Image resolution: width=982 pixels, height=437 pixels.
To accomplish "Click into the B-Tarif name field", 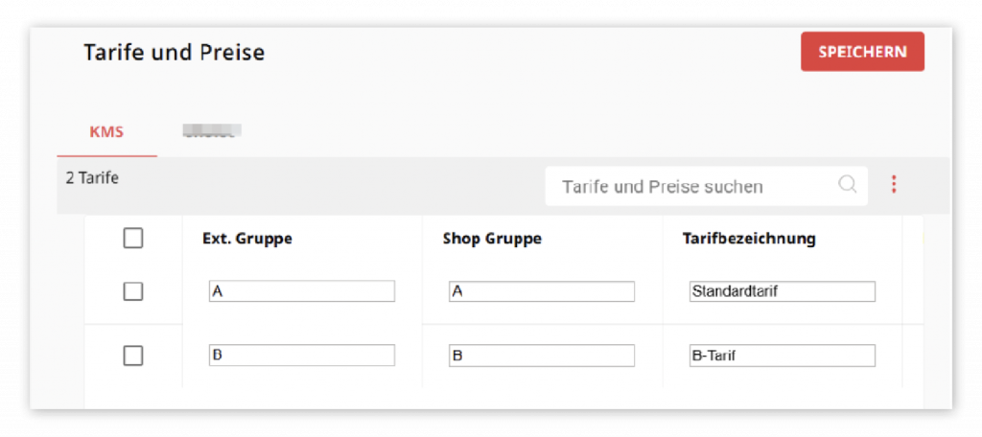I will [x=783, y=355].
